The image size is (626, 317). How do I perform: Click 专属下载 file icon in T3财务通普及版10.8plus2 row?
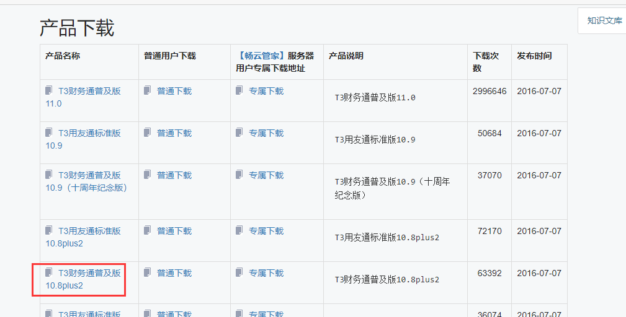(x=239, y=273)
